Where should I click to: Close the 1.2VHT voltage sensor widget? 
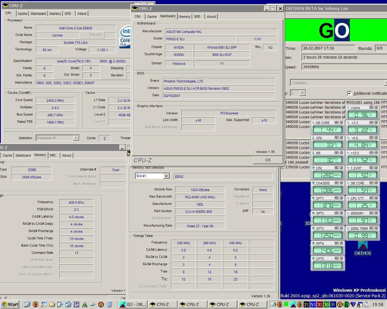(376, 168)
